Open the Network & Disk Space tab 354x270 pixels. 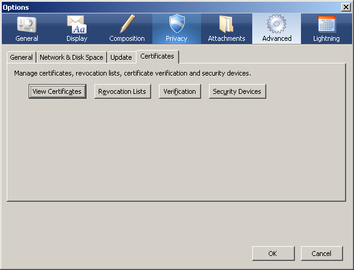point(71,57)
